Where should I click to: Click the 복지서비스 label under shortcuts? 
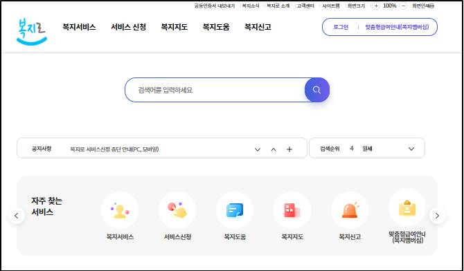(x=120, y=236)
